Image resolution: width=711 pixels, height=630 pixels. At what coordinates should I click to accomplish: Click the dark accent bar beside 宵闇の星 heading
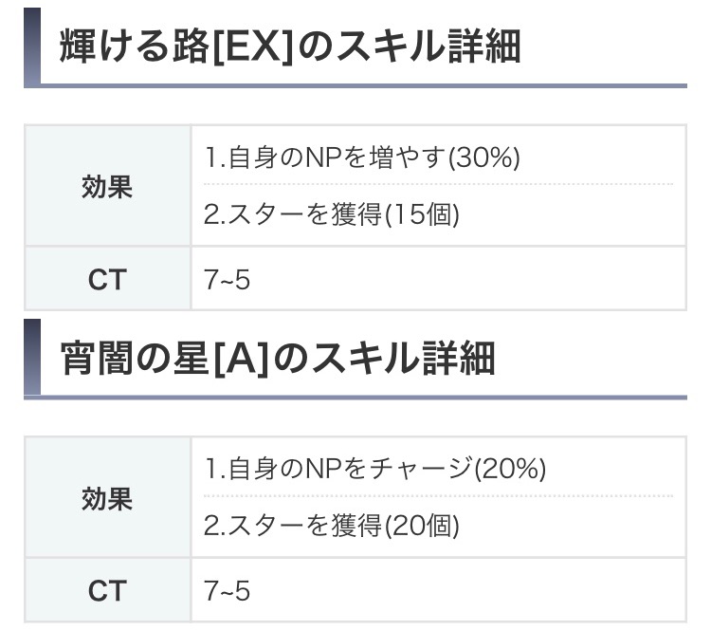(31, 358)
